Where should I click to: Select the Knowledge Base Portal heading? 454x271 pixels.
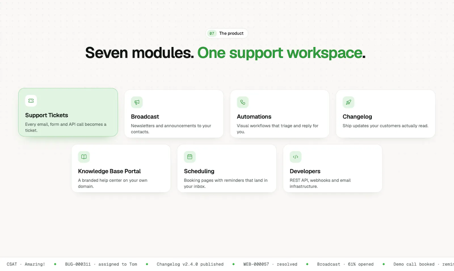(x=109, y=171)
